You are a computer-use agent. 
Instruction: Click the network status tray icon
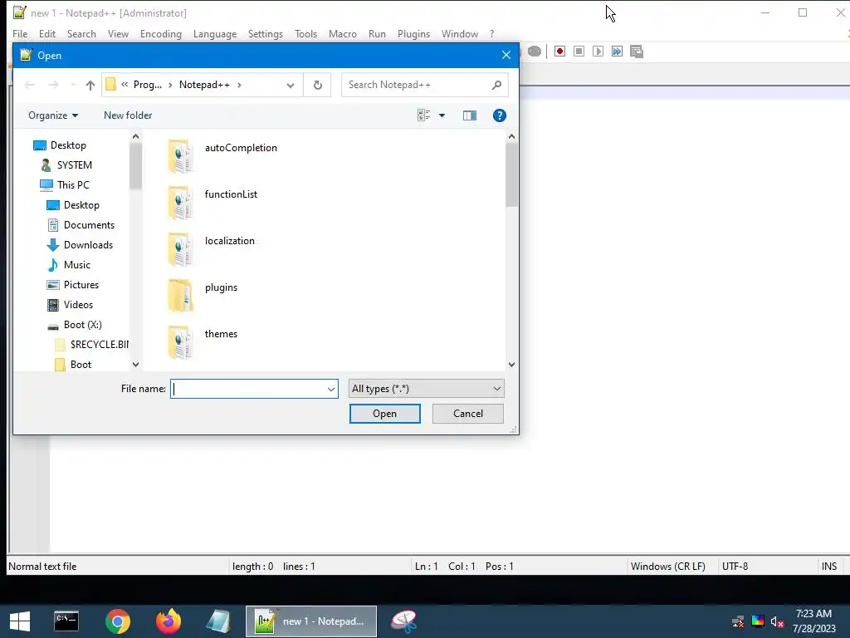click(738, 621)
